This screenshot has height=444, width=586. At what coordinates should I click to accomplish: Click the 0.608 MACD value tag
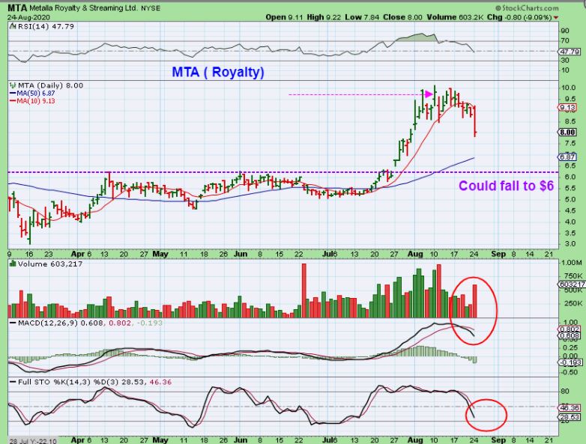click(570, 335)
